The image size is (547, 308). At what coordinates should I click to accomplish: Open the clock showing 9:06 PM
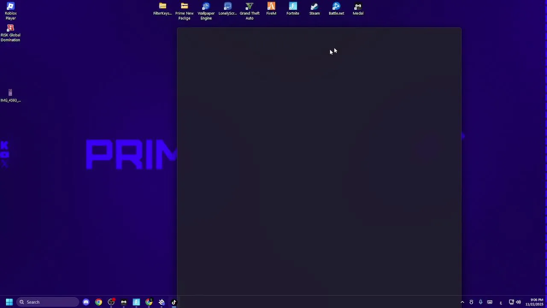(534, 302)
